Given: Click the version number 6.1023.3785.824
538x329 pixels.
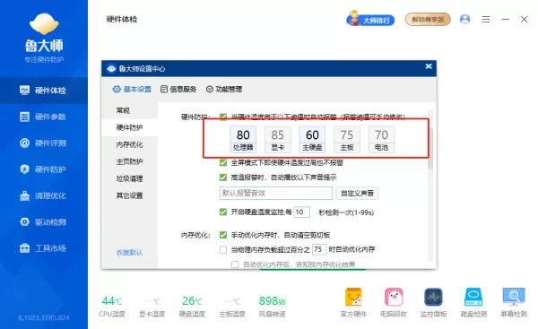Looking at the screenshot, I should pos(44,318).
